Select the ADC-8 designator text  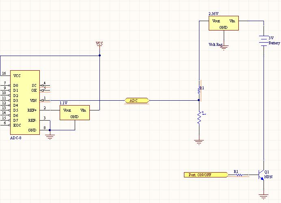click(16, 138)
